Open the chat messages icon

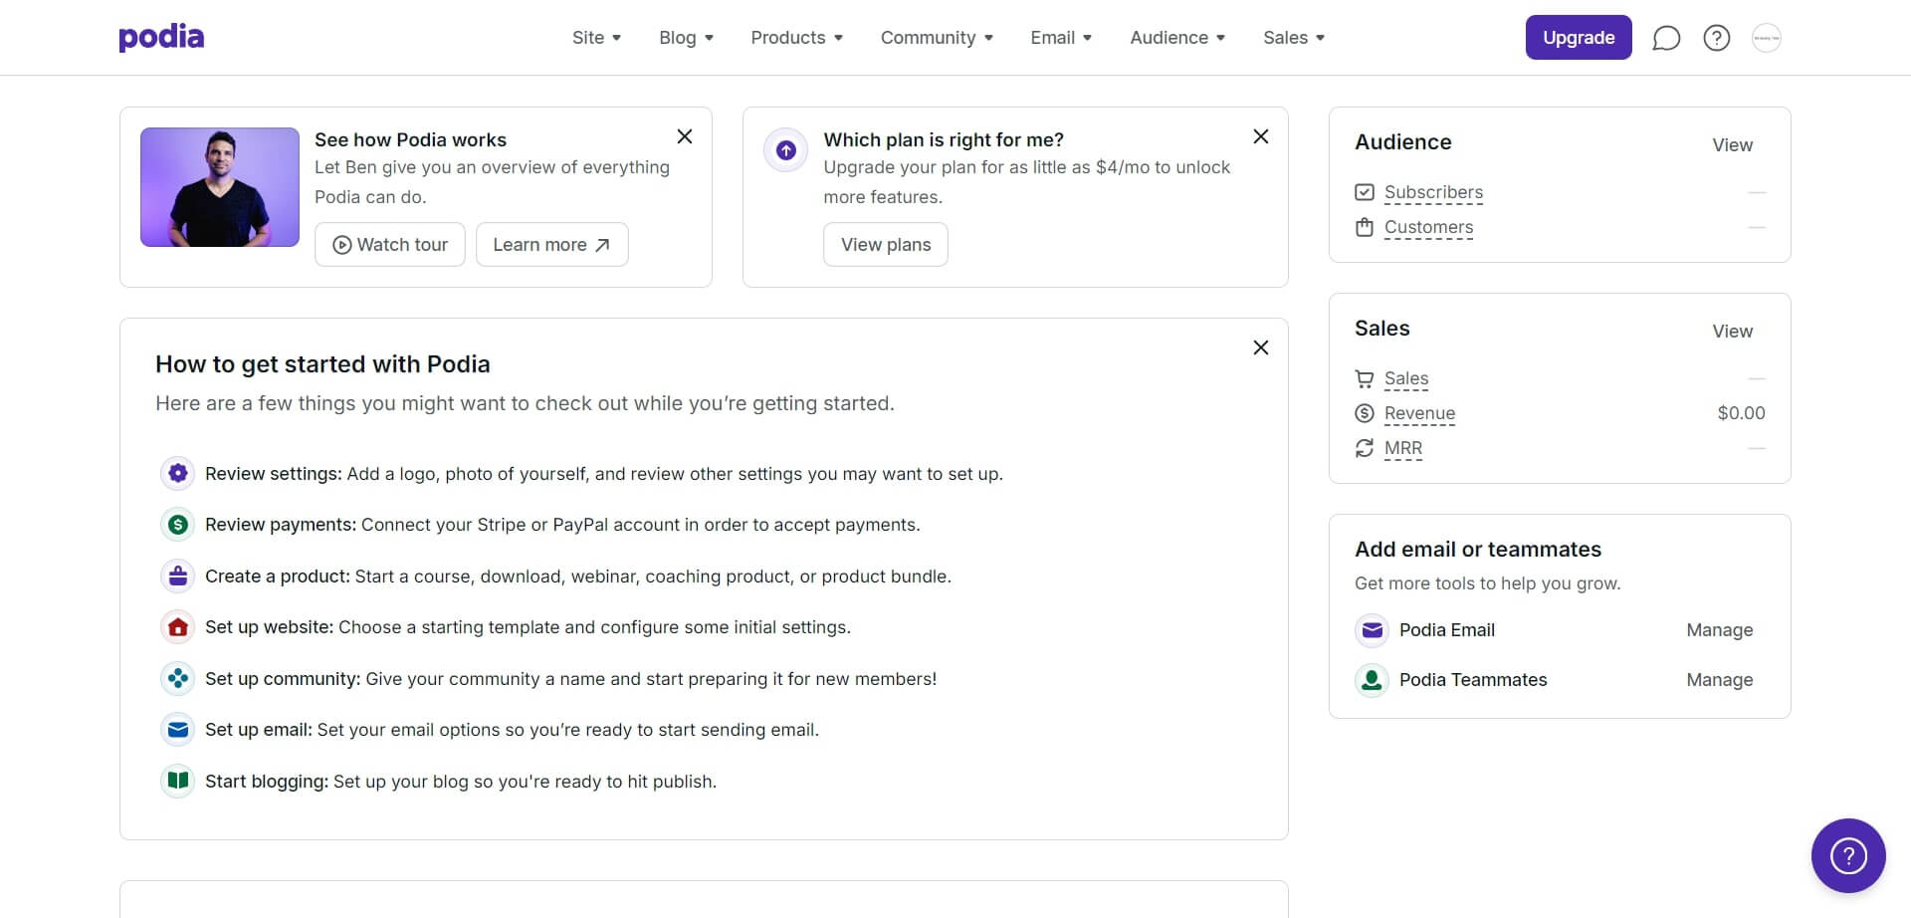1666,38
